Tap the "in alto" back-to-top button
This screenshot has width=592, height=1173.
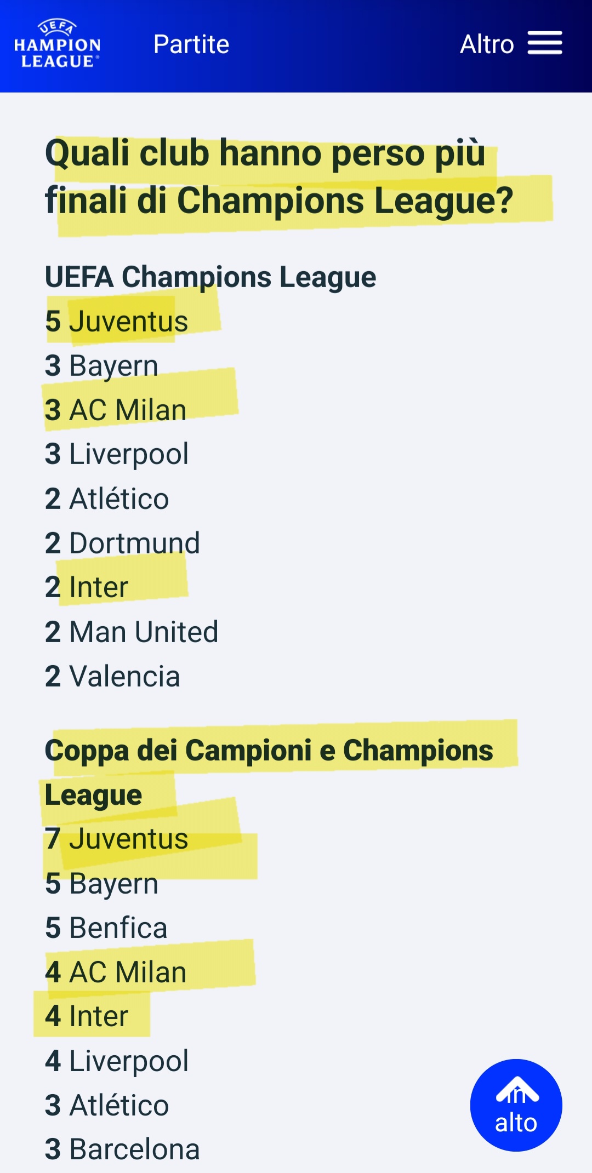click(x=516, y=1105)
